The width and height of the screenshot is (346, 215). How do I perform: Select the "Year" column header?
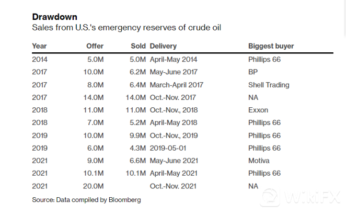40,46
